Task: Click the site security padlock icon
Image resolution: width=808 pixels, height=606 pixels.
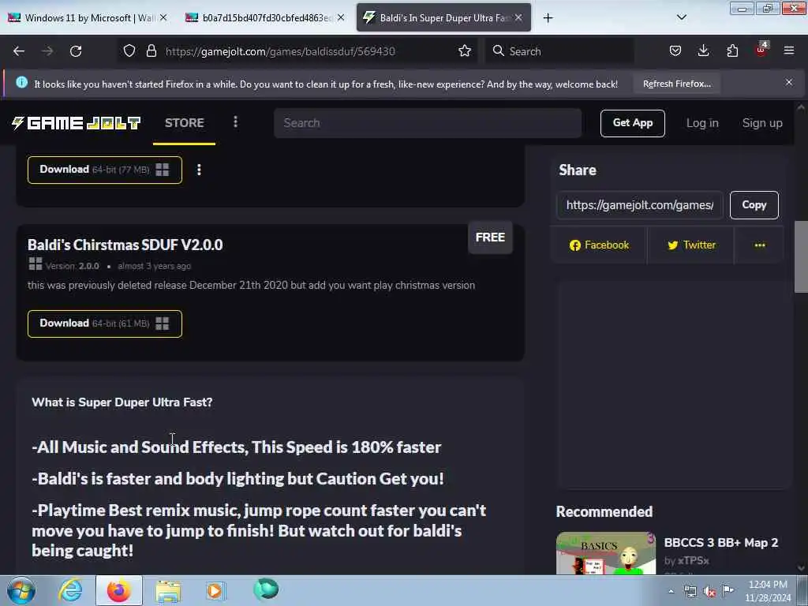Action: pos(151,51)
